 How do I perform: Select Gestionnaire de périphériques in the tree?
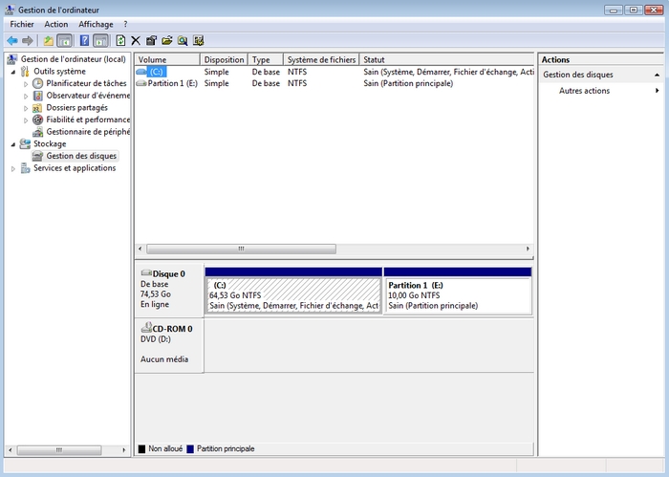pyautogui.click(x=88, y=132)
